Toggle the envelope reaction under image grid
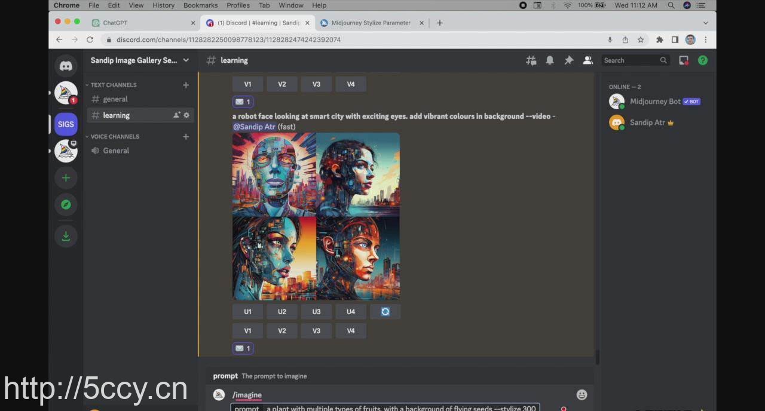The image size is (765, 411). tap(243, 348)
